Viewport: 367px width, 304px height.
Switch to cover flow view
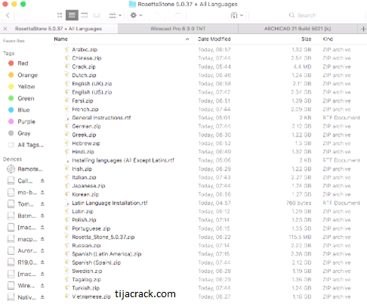click(97, 15)
